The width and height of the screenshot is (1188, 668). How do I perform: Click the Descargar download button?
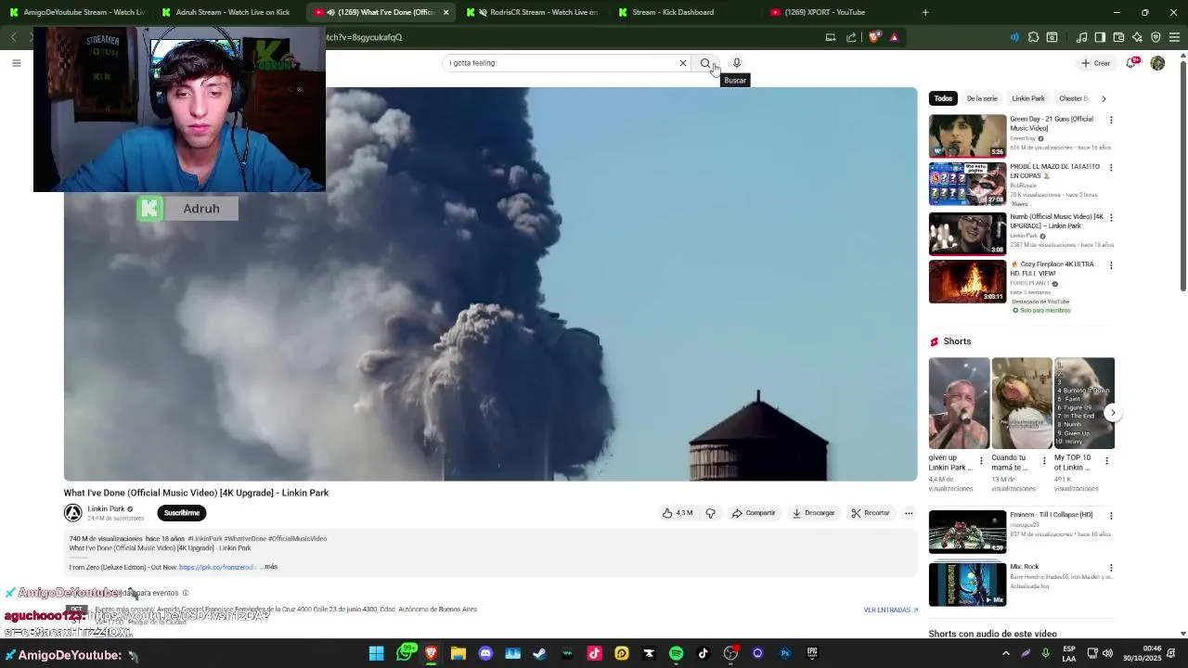814,513
